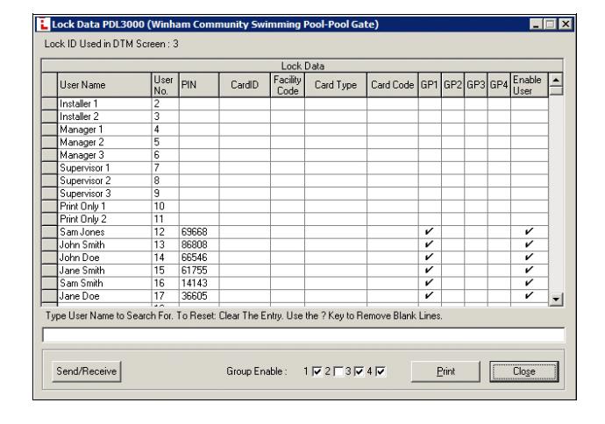Click the GP1 column header
605x424 pixels.
430,85
